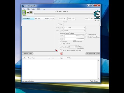Save the table floppy disk icon
Image resolution: width=124 pixels, height=93 pixels.
pos(31,12)
